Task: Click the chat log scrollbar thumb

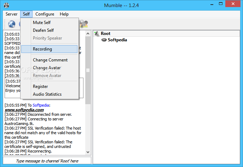Action: point(88,70)
